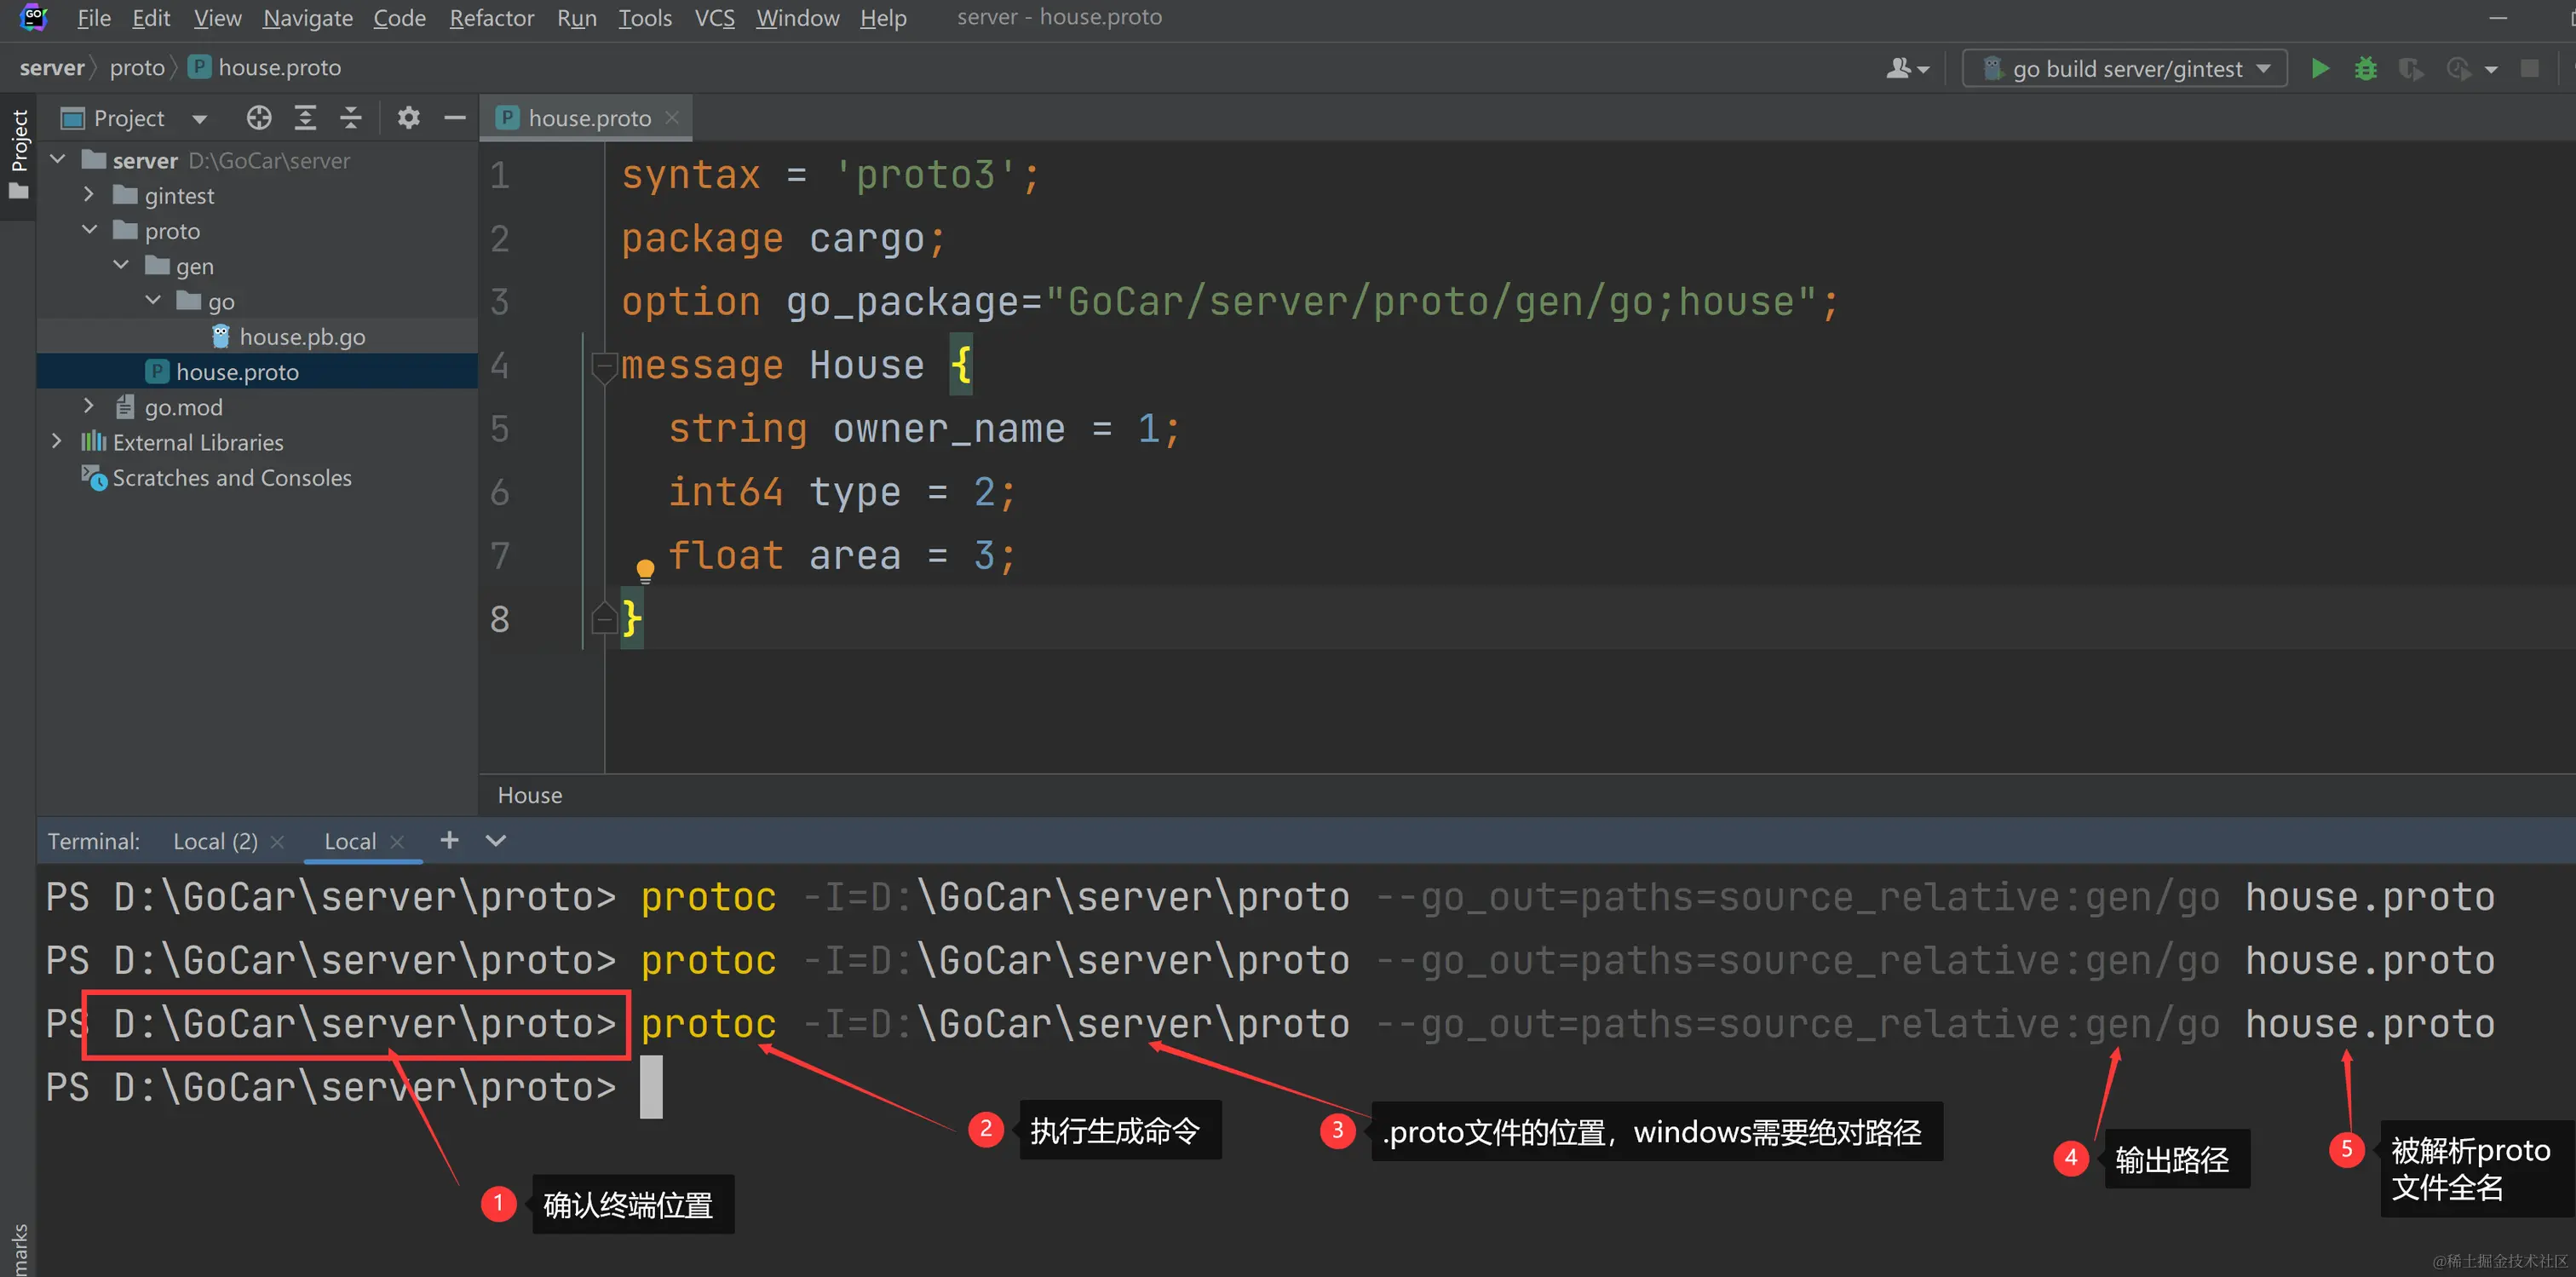Collapse the proto folder in tree

89,230
